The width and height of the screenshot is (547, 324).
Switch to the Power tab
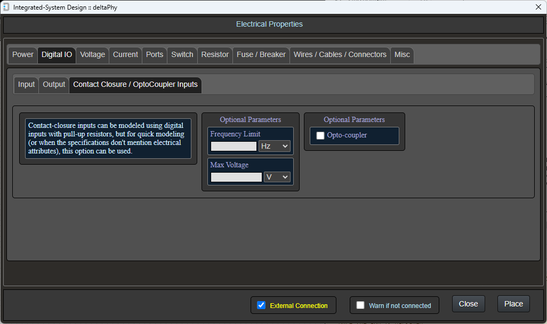[x=23, y=55]
